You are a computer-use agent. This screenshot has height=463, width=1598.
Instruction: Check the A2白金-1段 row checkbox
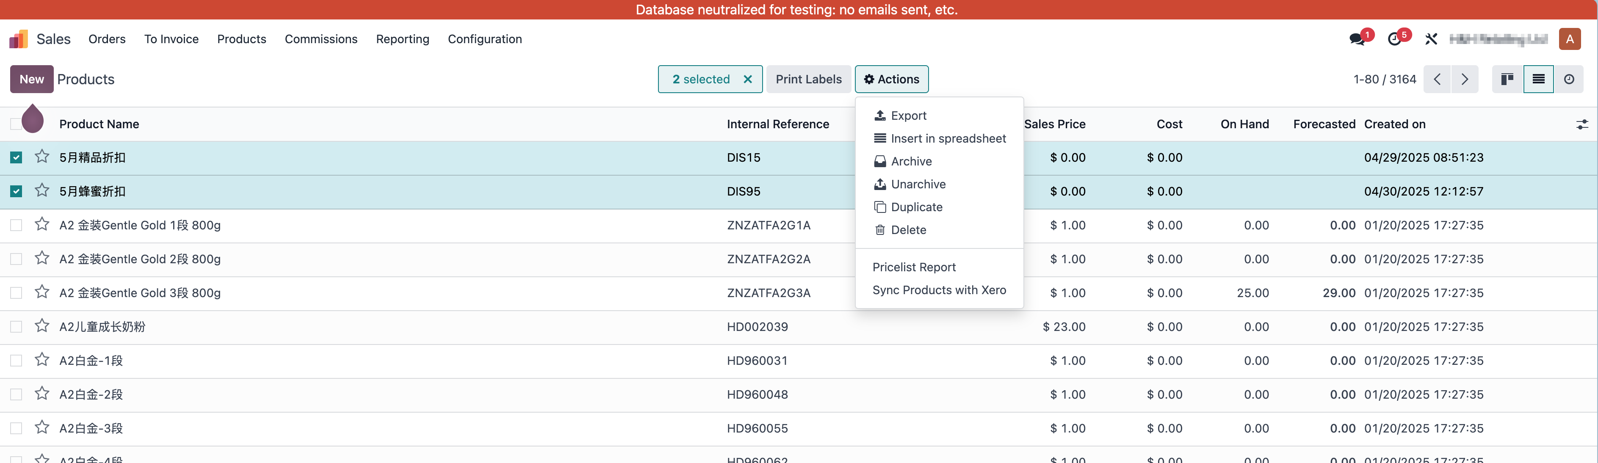[x=16, y=361]
